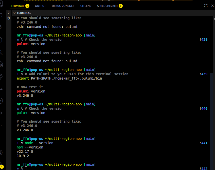Click the '!442' history number

(204, 168)
